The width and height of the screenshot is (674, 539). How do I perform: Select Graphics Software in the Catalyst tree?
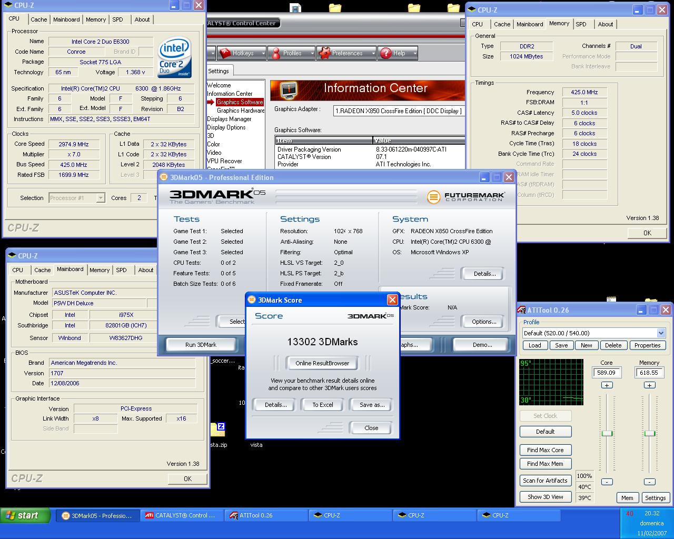coord(240,102)
